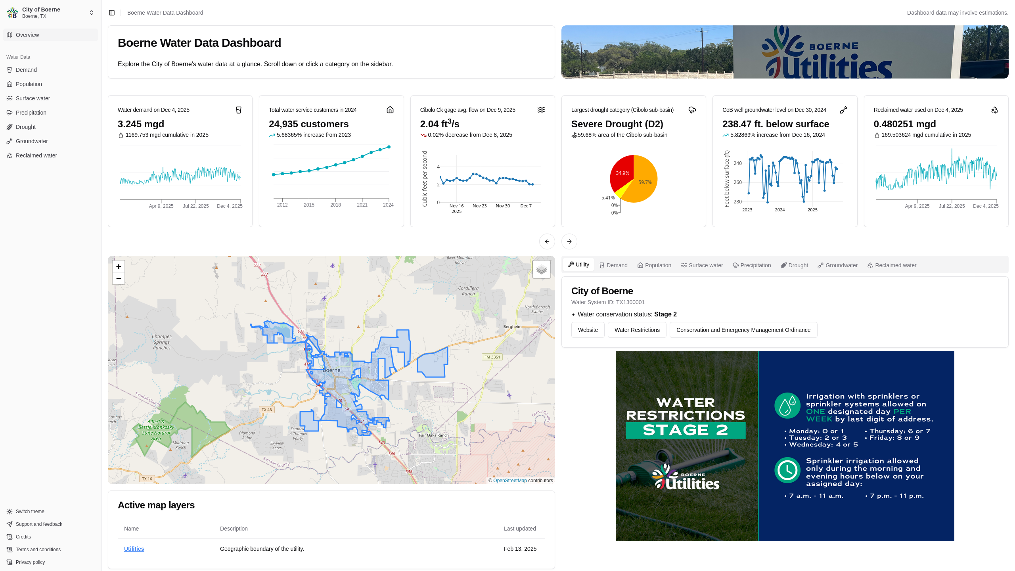The image size is (1015, 571).
Task: Toggle the sidebar panel icon
Action: [x=112, y=13]
